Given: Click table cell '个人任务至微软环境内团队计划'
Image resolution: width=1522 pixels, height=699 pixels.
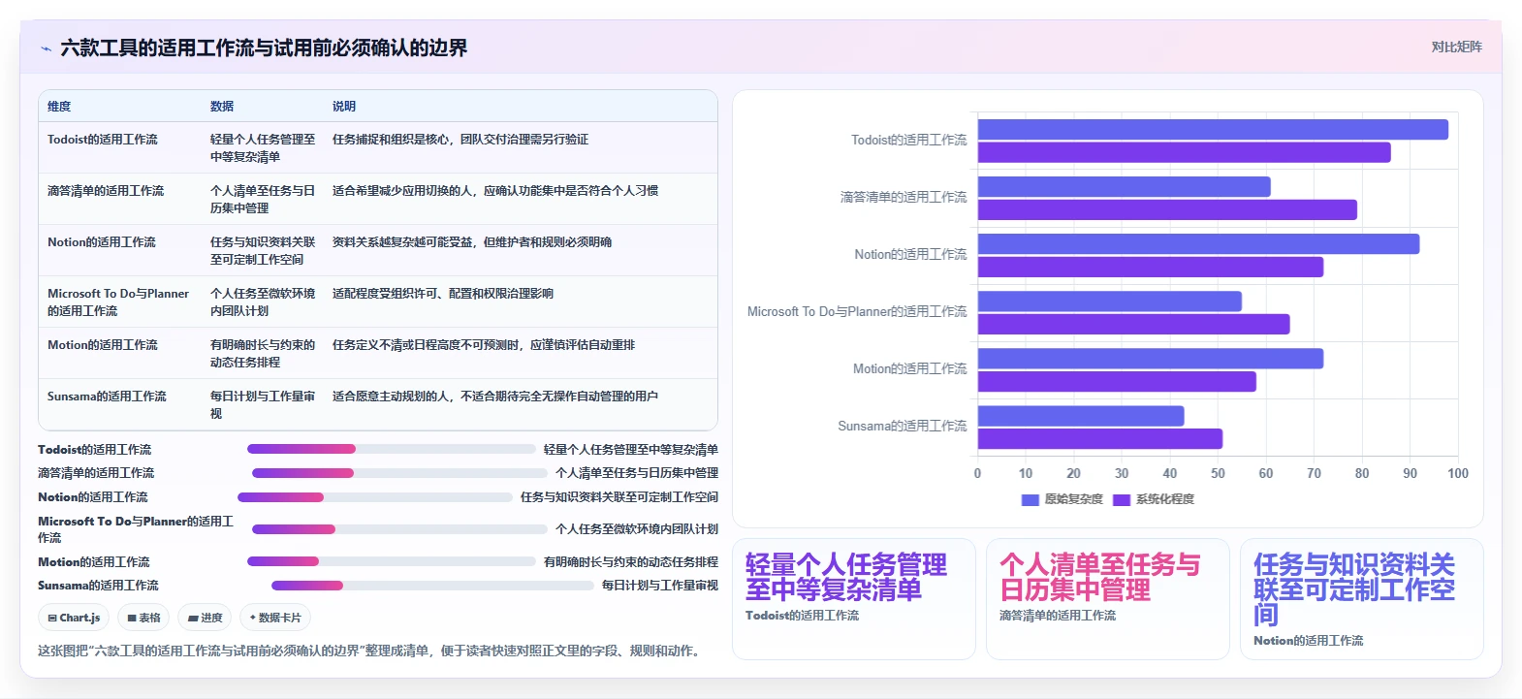Looking at the screenshot, I should coord(263,302).
